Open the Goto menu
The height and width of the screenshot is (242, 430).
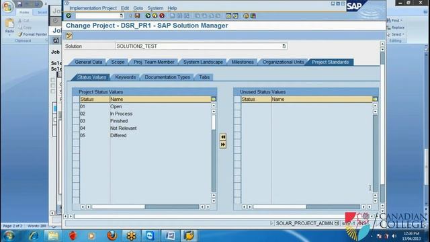click(138, 8)
